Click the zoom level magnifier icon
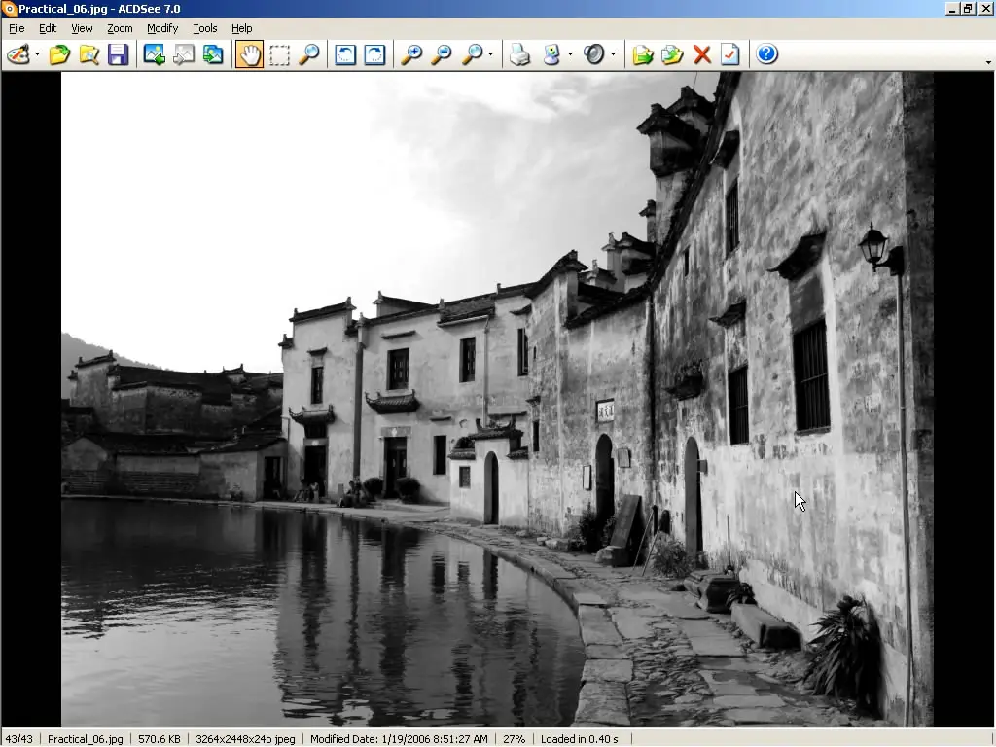 (472, 54)
